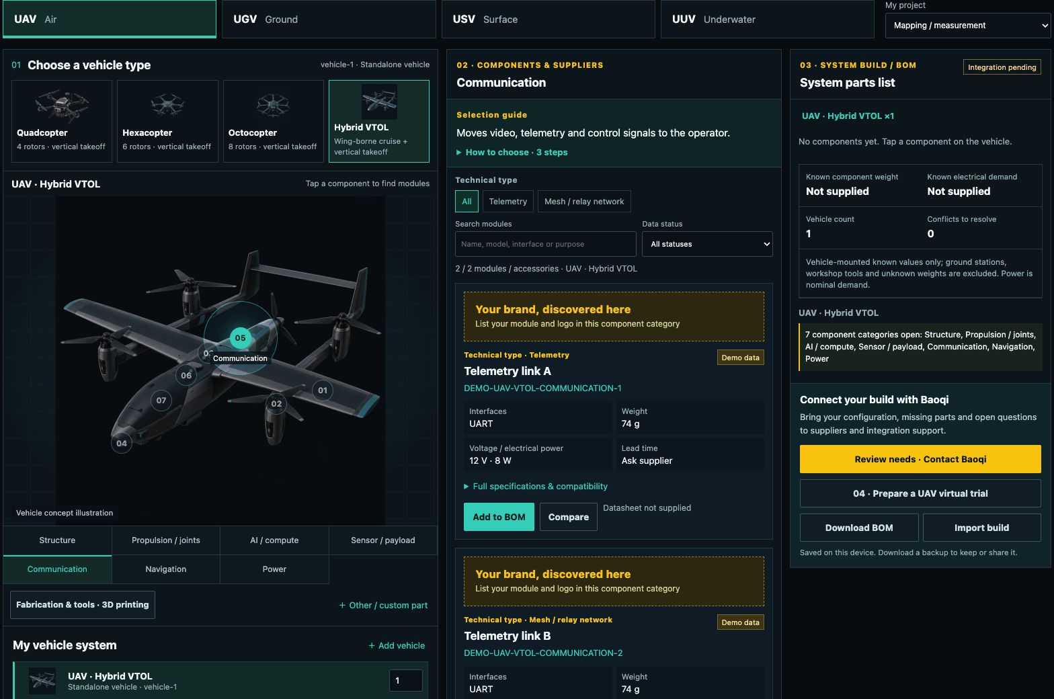1054x699 pixels.
Task: Pick the Octocopter vehicle type
Action: 274,121
